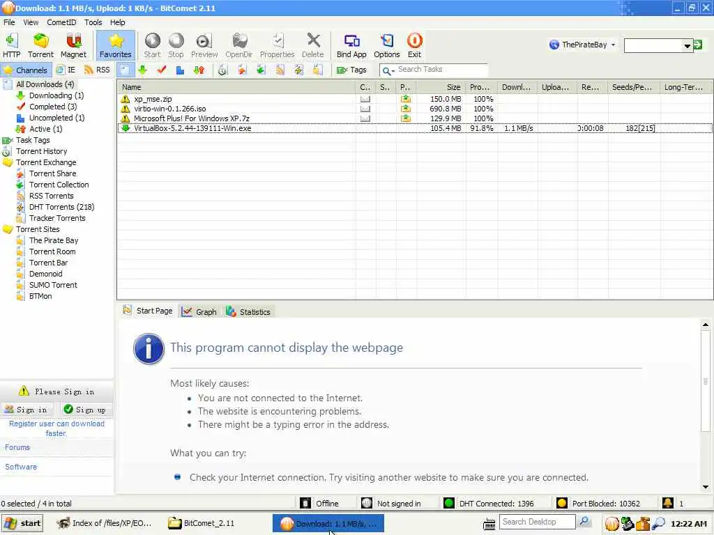Select the VirtualBox-5.2.44-139111-Win.exe task
Screen dimensions: 714x535
pos(415,128)
